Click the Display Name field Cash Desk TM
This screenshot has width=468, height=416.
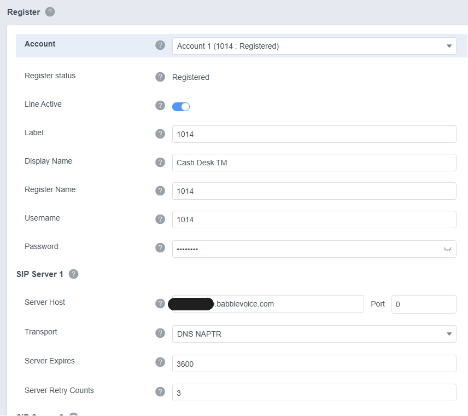(x=314, y=163)
